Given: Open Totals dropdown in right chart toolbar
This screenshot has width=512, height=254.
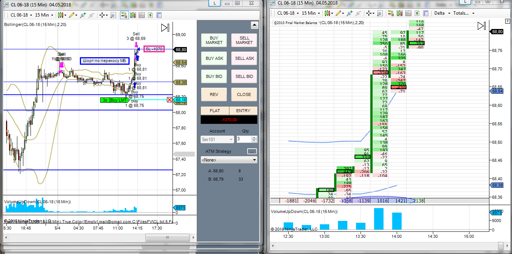Looking at the screenshot, I should 464,13.
